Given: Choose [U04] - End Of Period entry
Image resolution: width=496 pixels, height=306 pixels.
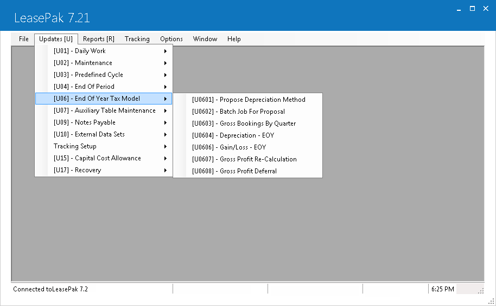Looking at the screenshot, I should [104, 87].
